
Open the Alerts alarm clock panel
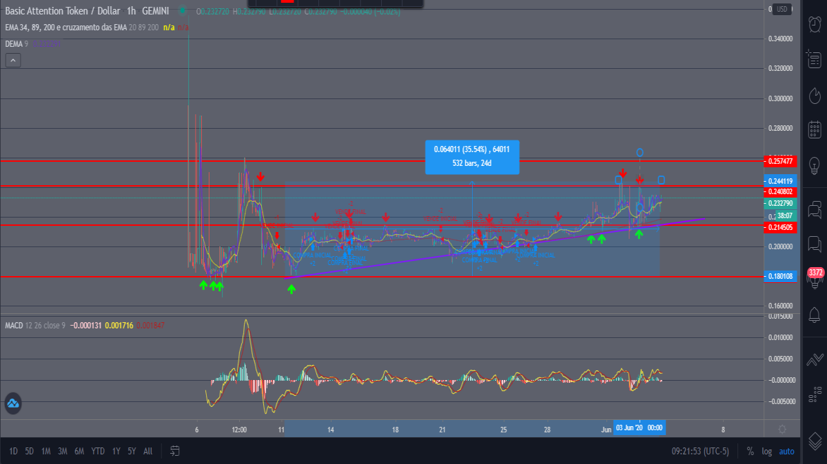pyautogui.click(x=814, y=23)
